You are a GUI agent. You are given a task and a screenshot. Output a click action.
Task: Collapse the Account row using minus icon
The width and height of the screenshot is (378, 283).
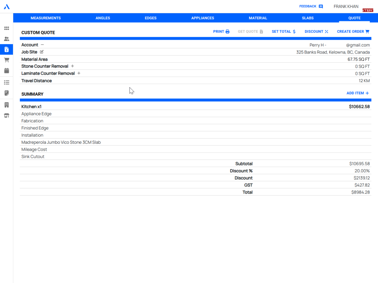(42, 45)
